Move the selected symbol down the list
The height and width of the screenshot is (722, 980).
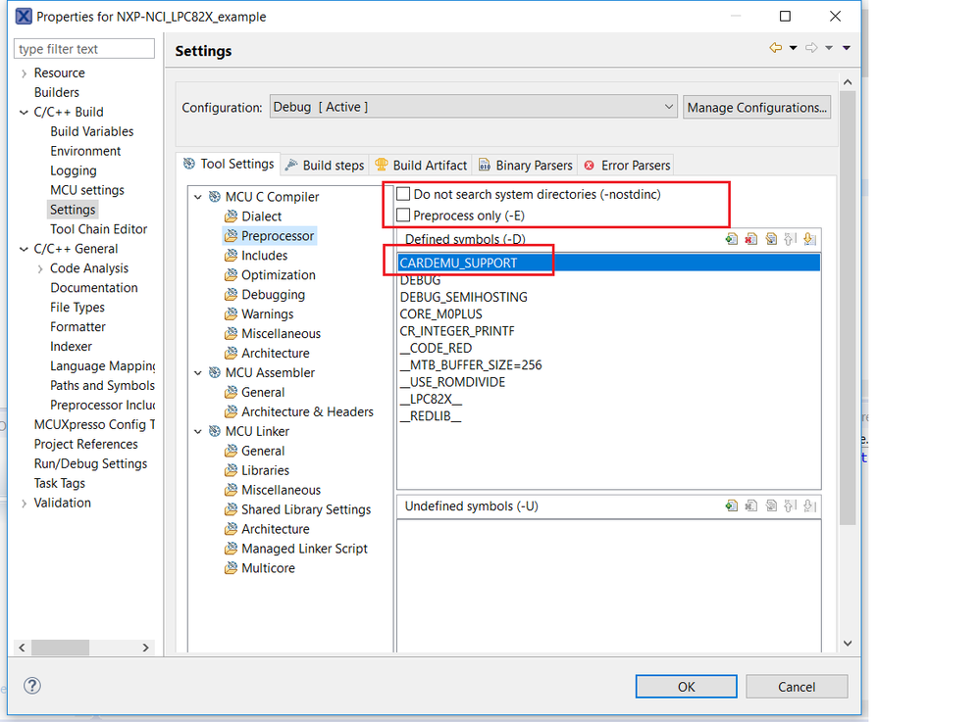(808, 238)
